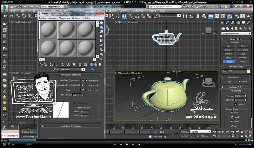Open the Workspace Default dropdown
Viewport: 254px width, 148px height.
point(52,7)
